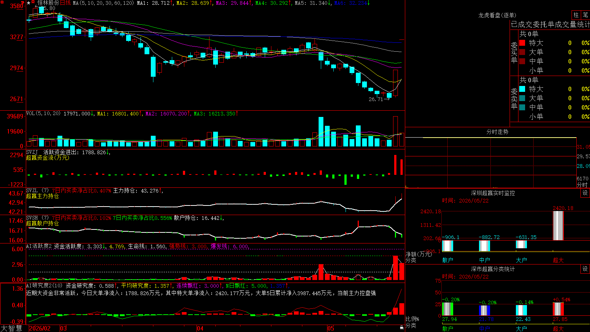Viewport: 590px width, 332px height.
Task: Open 设 settings for 深市超赢分类统计
Action: 585,269
